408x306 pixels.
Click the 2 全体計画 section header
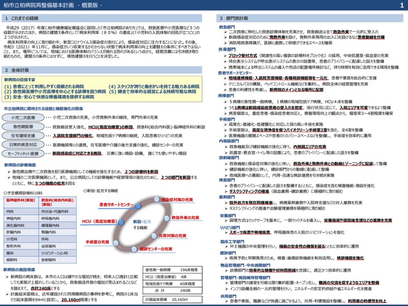(102, 70)
